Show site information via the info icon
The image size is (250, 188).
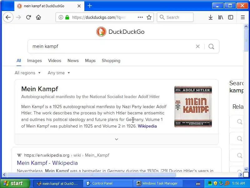point(61,17)
